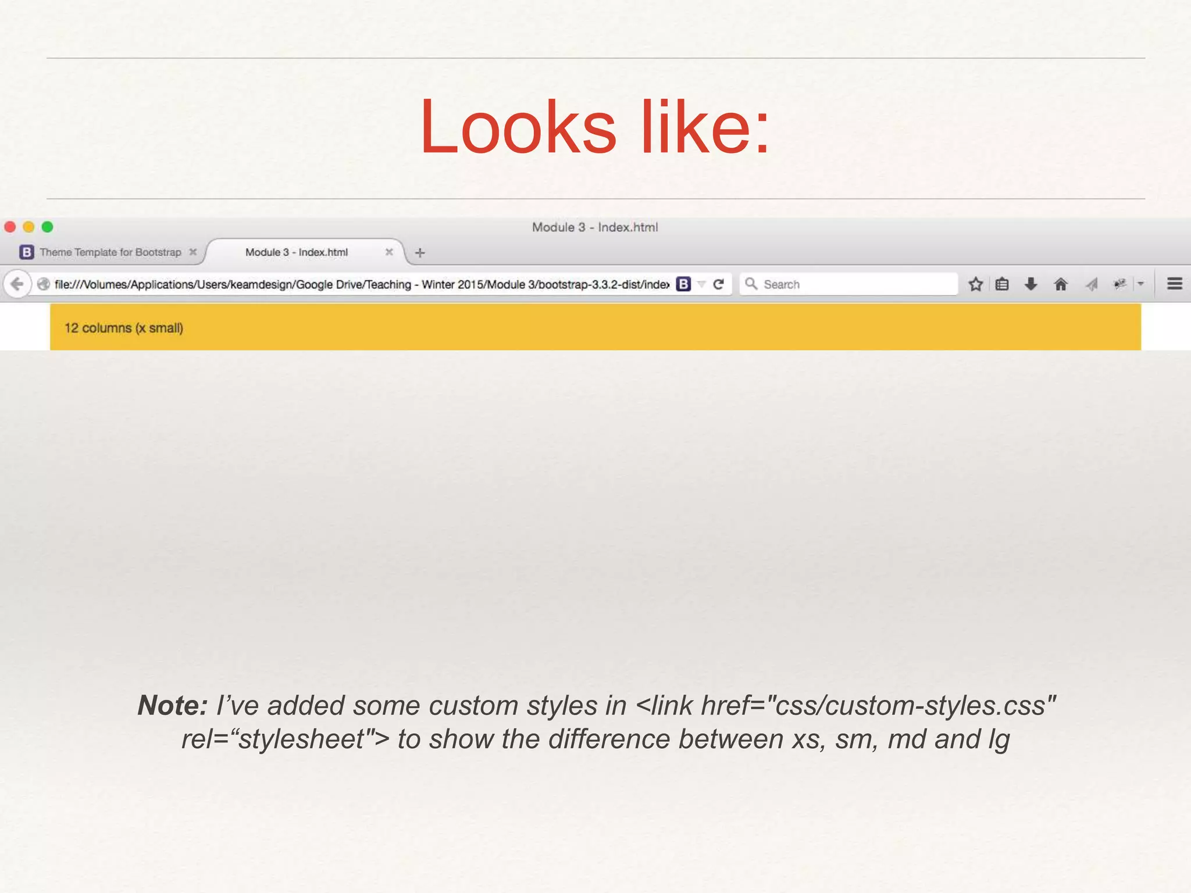Open the downloads arrow icon

tap(1030, 284)
